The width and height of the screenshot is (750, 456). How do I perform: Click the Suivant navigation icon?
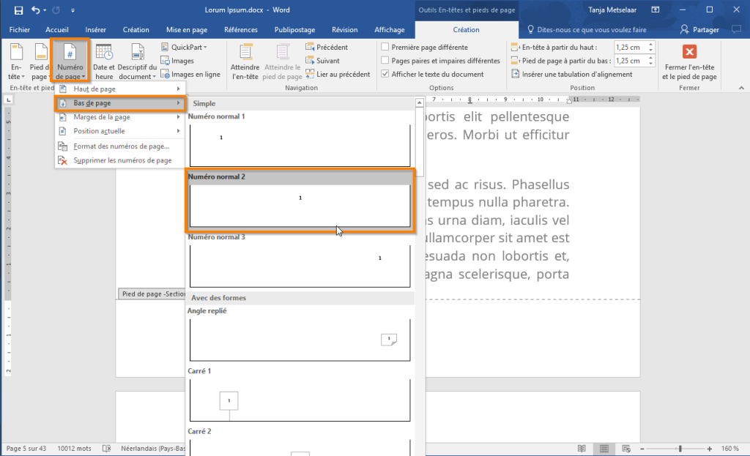click(311, 61)
